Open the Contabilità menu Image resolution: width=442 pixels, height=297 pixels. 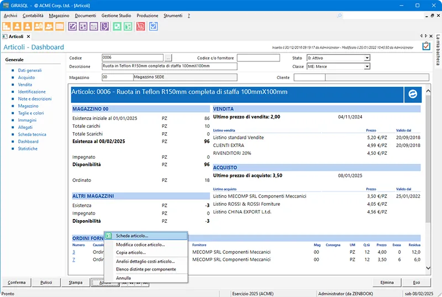click(x=33, y=15)
